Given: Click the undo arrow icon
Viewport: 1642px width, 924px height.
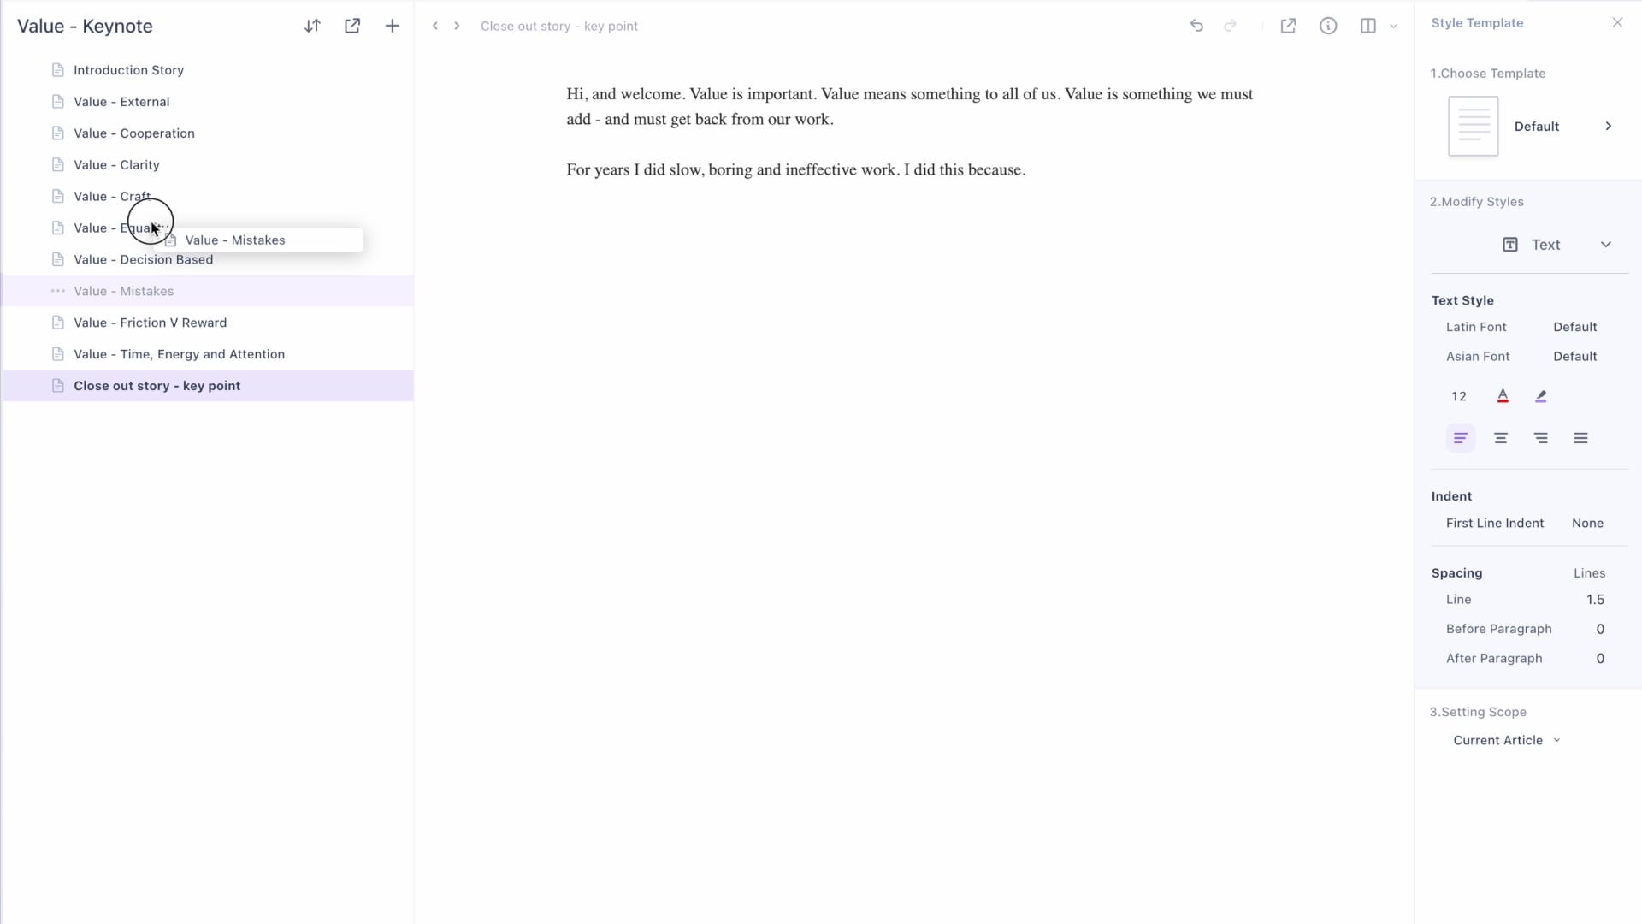Looking at the screenshot, I should pyautogui.click(x=1196, y=26).
